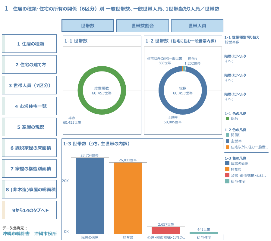Viewport: 271px width, 241px height.
Task: Select the 1 住居の種類 tab
Action: pos(29,44)
